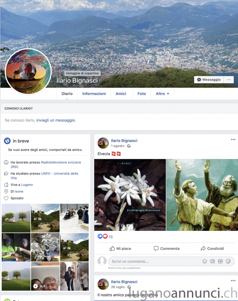
Task: Click the sticker icon in comment field
Action: pos(228,261)
